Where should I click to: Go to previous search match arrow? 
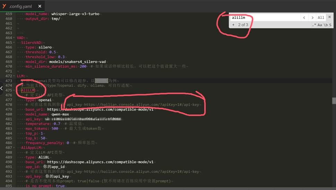pos(304,18)
